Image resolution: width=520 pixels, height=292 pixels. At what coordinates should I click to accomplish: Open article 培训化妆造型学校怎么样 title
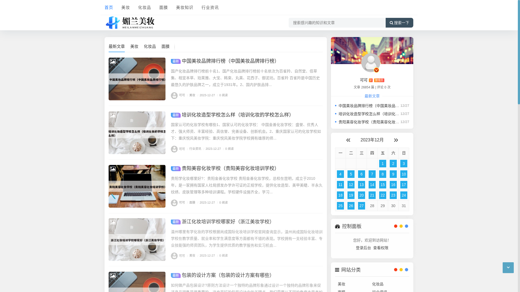[x=238, y=115]
